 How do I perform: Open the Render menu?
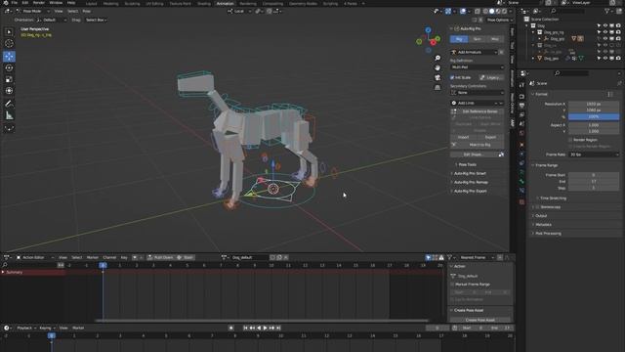coord(39,3)
